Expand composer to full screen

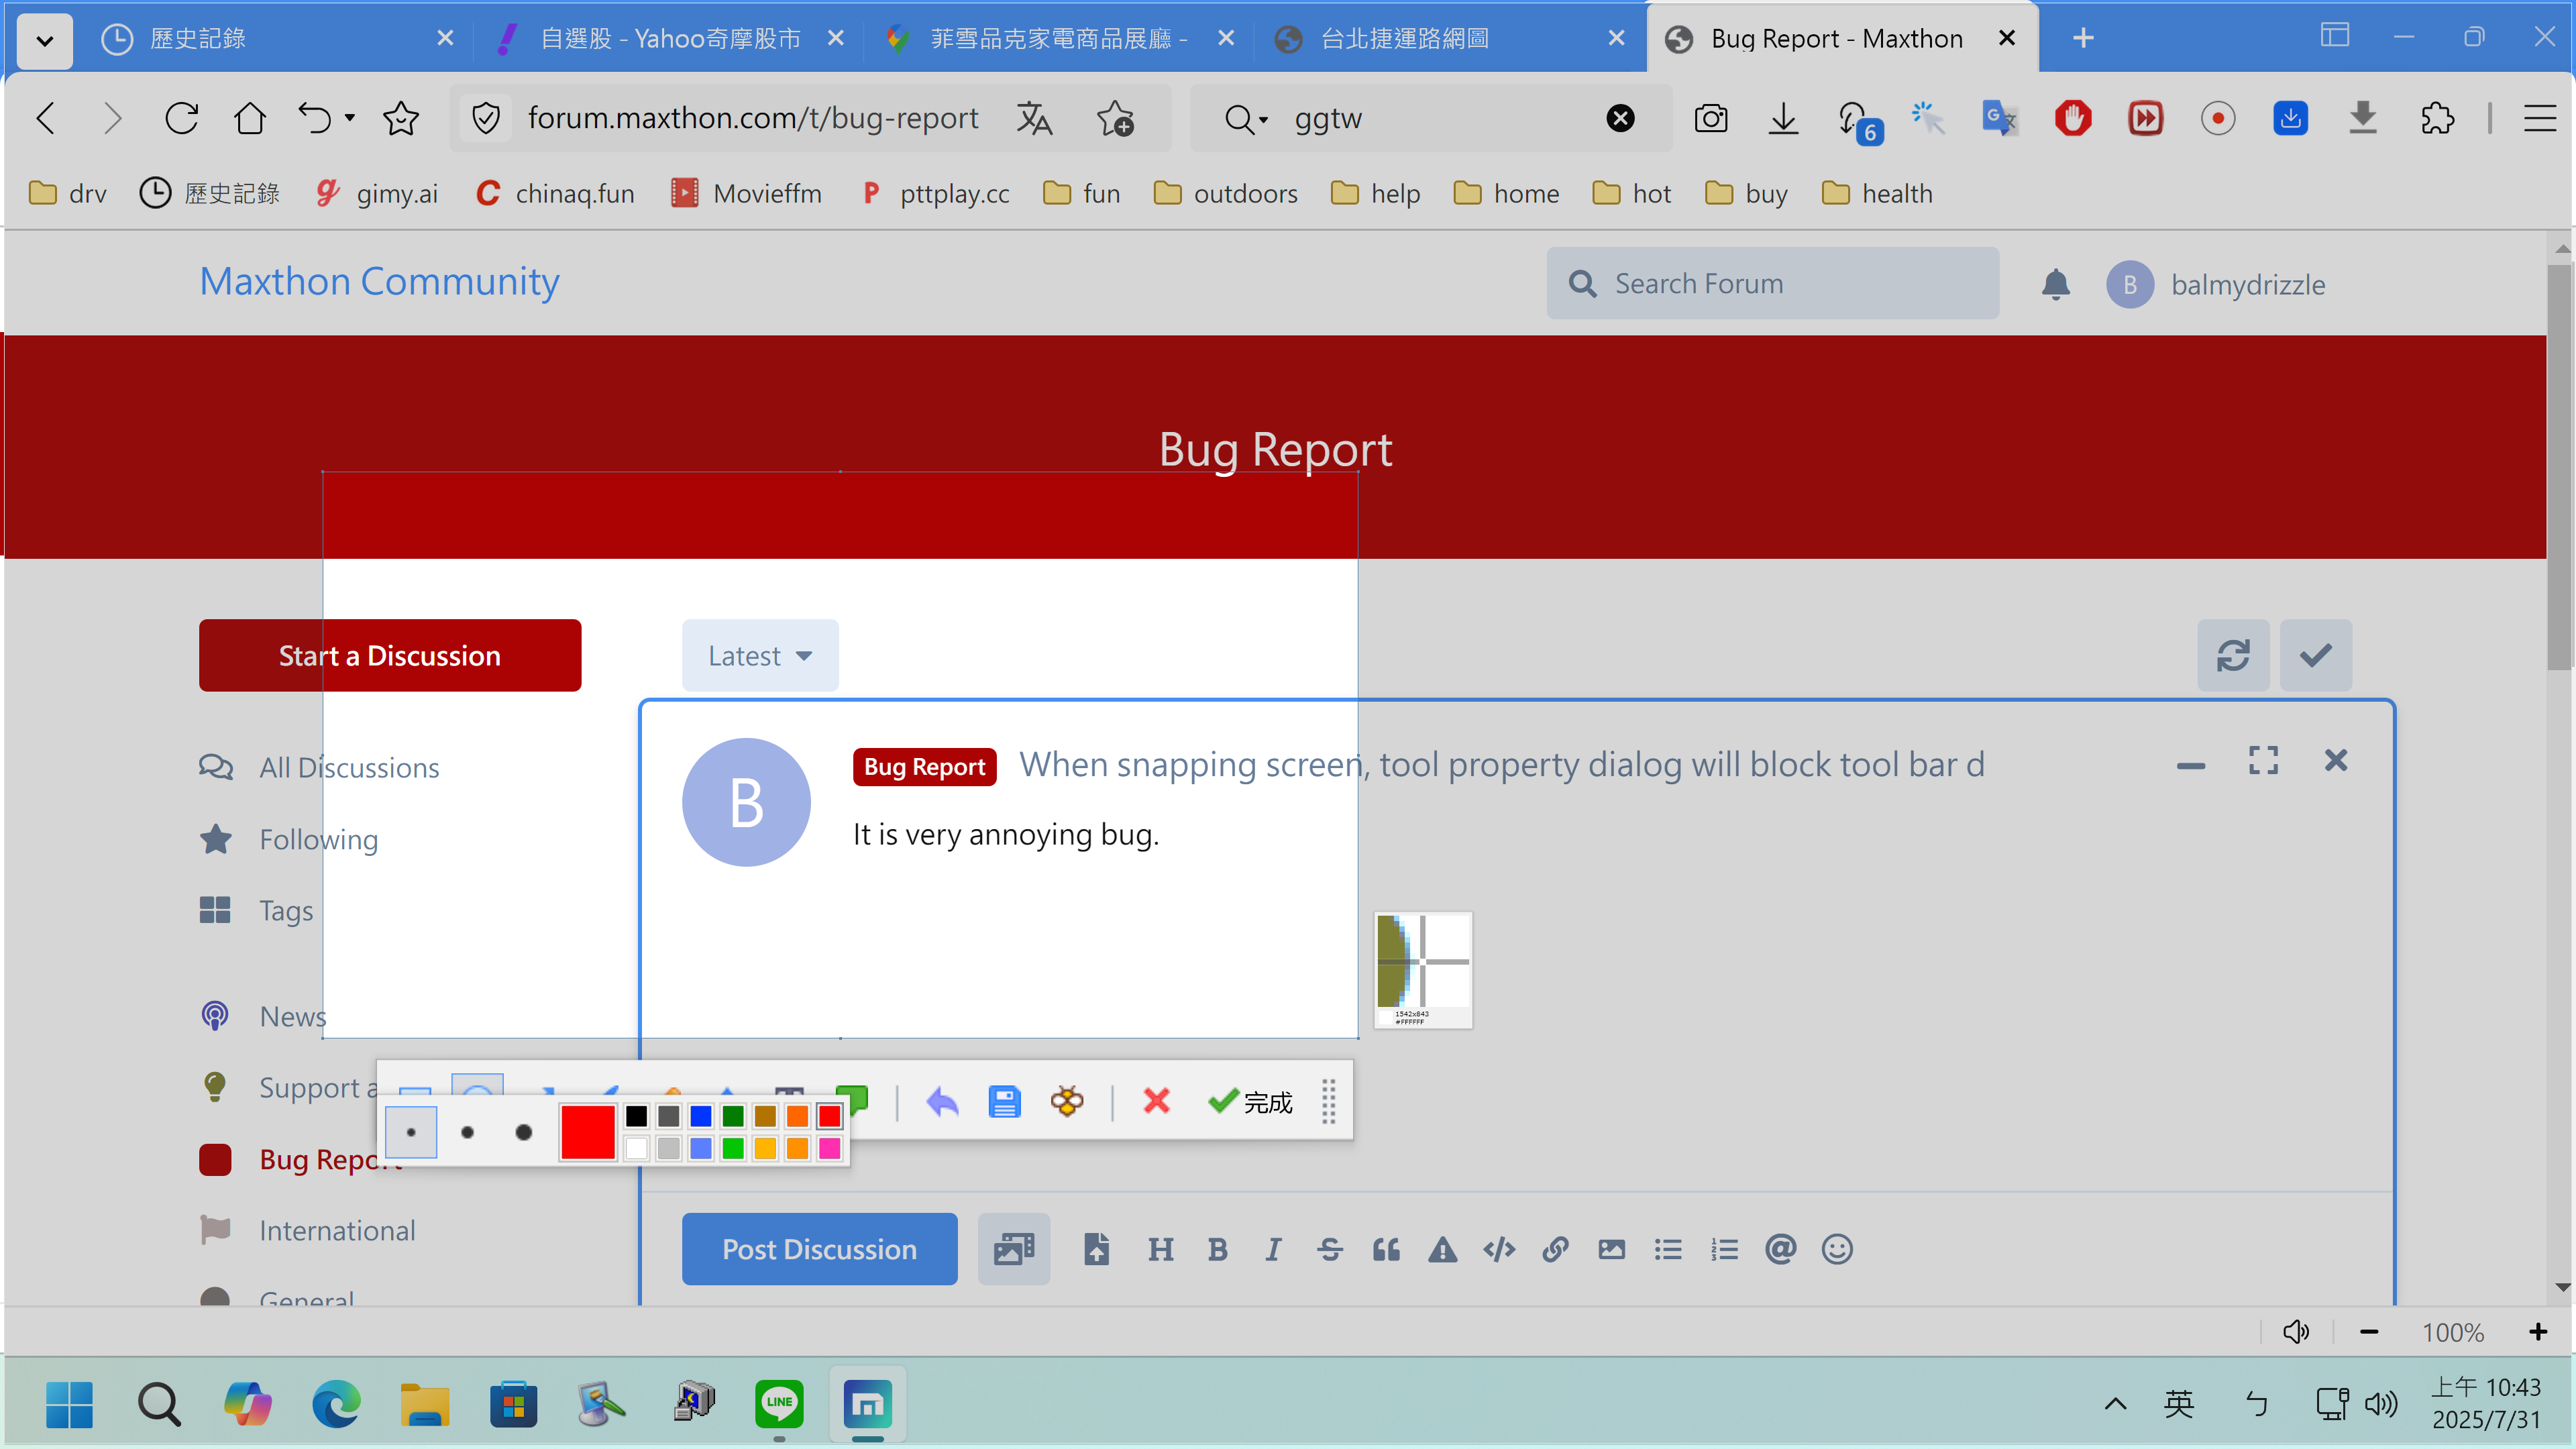[2263, 760]
